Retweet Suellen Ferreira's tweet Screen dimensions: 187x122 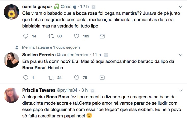pos(51,77)
